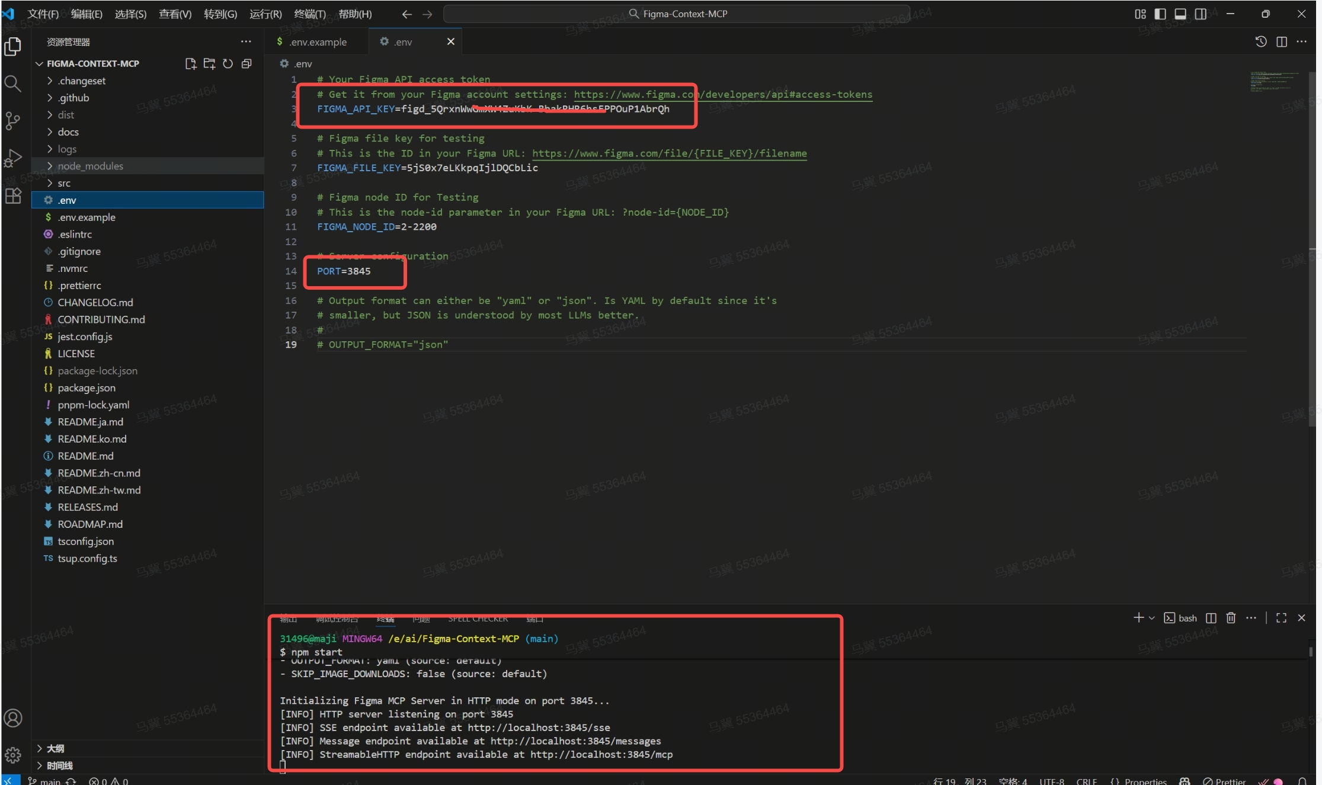Open the Extensions view
Viewport: 1322px width, 785px height.
pos(12,196)
